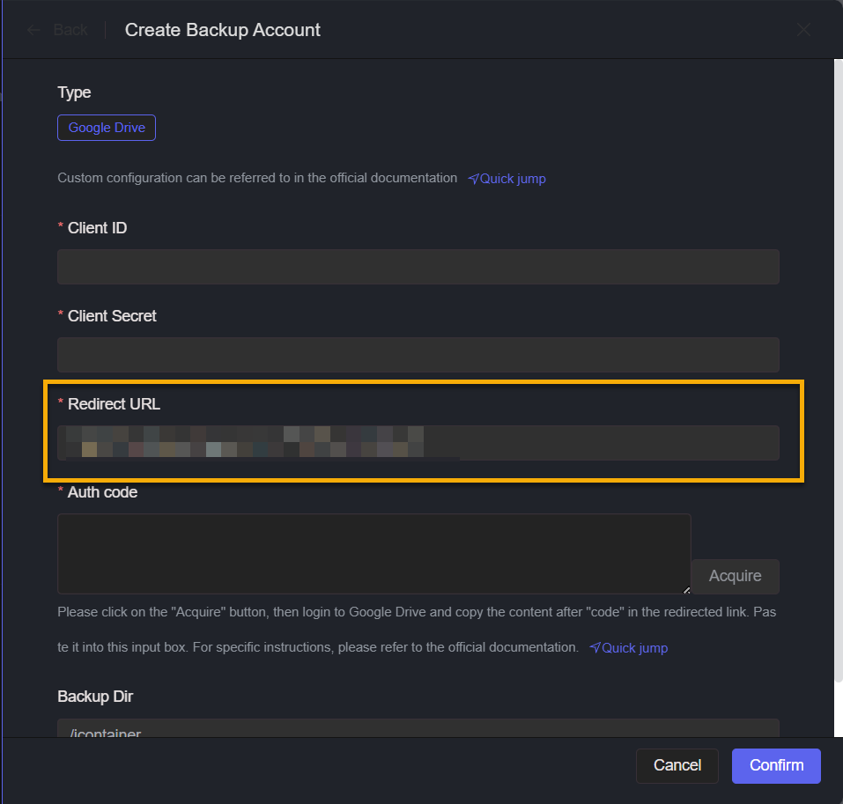The width and height of the screenshot is (843, 804).
Task: Focus the Client Secret input field
Action: pos(418,355)
